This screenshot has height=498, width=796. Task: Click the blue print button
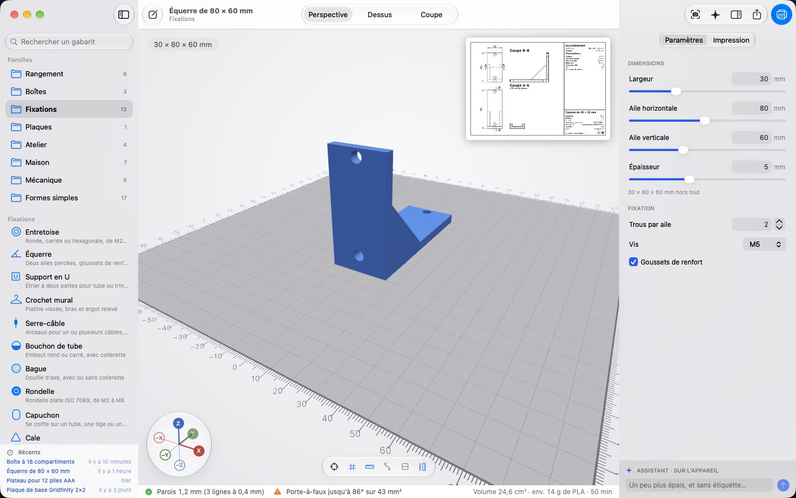[x=782, y=15]
